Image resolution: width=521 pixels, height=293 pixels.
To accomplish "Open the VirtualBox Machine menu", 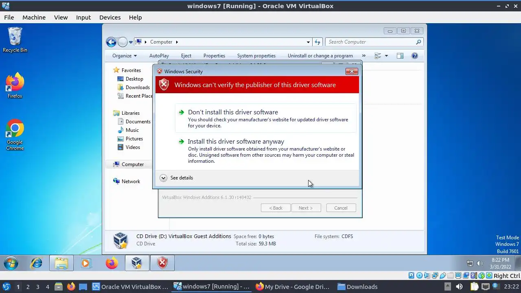I will (34, 17).
